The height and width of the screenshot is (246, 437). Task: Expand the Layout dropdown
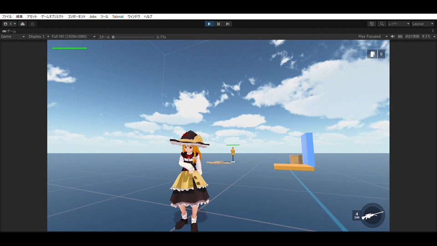coord(423,24)
